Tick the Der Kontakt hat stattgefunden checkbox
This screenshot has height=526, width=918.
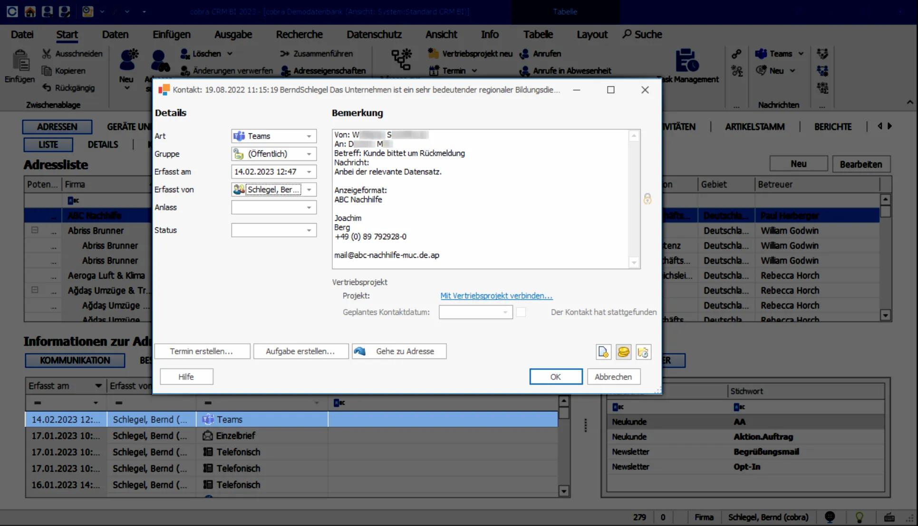tap(521, 312)
